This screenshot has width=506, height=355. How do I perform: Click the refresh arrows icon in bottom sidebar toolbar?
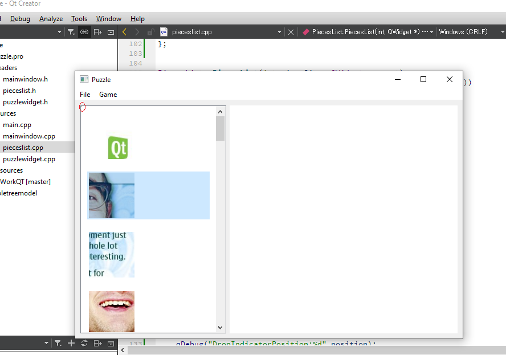pyautogui.click(x=84, y=344)
